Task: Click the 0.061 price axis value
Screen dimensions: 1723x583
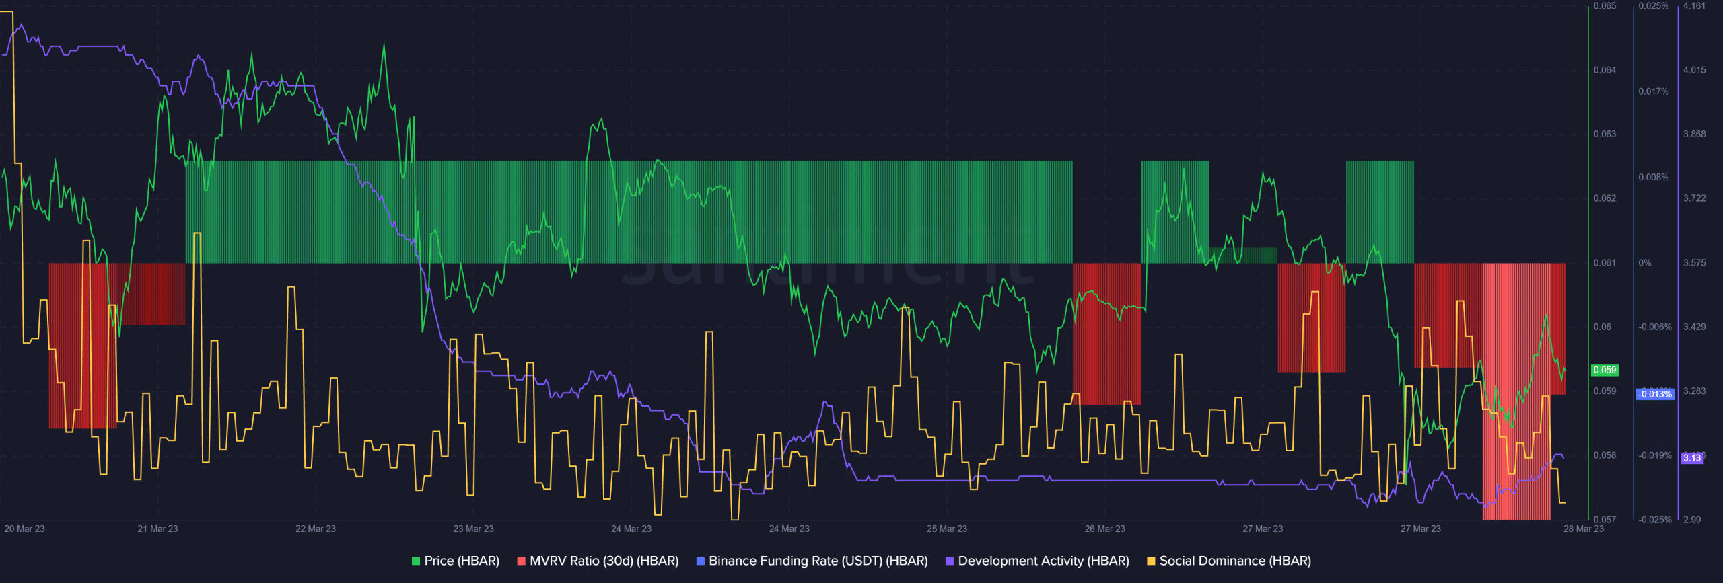Action: pos(1605,263)
